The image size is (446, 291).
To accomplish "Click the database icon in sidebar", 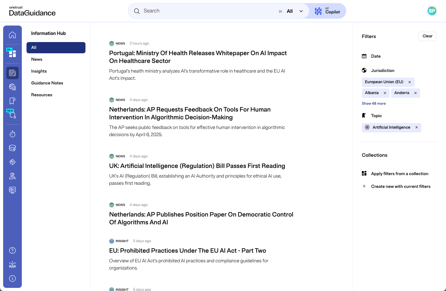I will (x=12, y=148).
